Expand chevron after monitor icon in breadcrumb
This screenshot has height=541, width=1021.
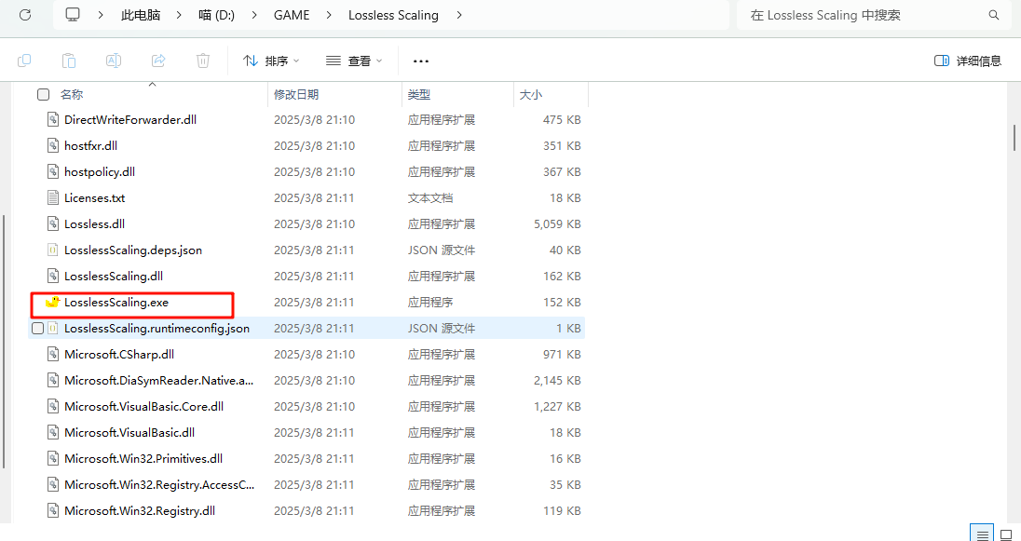pos(101,15)
